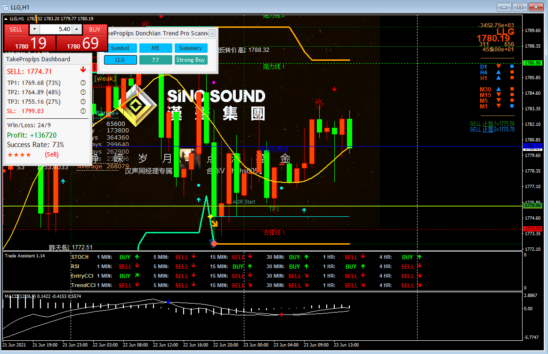
Task: Click the green 1786.98 price label on axis
Action: click(532, 63)
